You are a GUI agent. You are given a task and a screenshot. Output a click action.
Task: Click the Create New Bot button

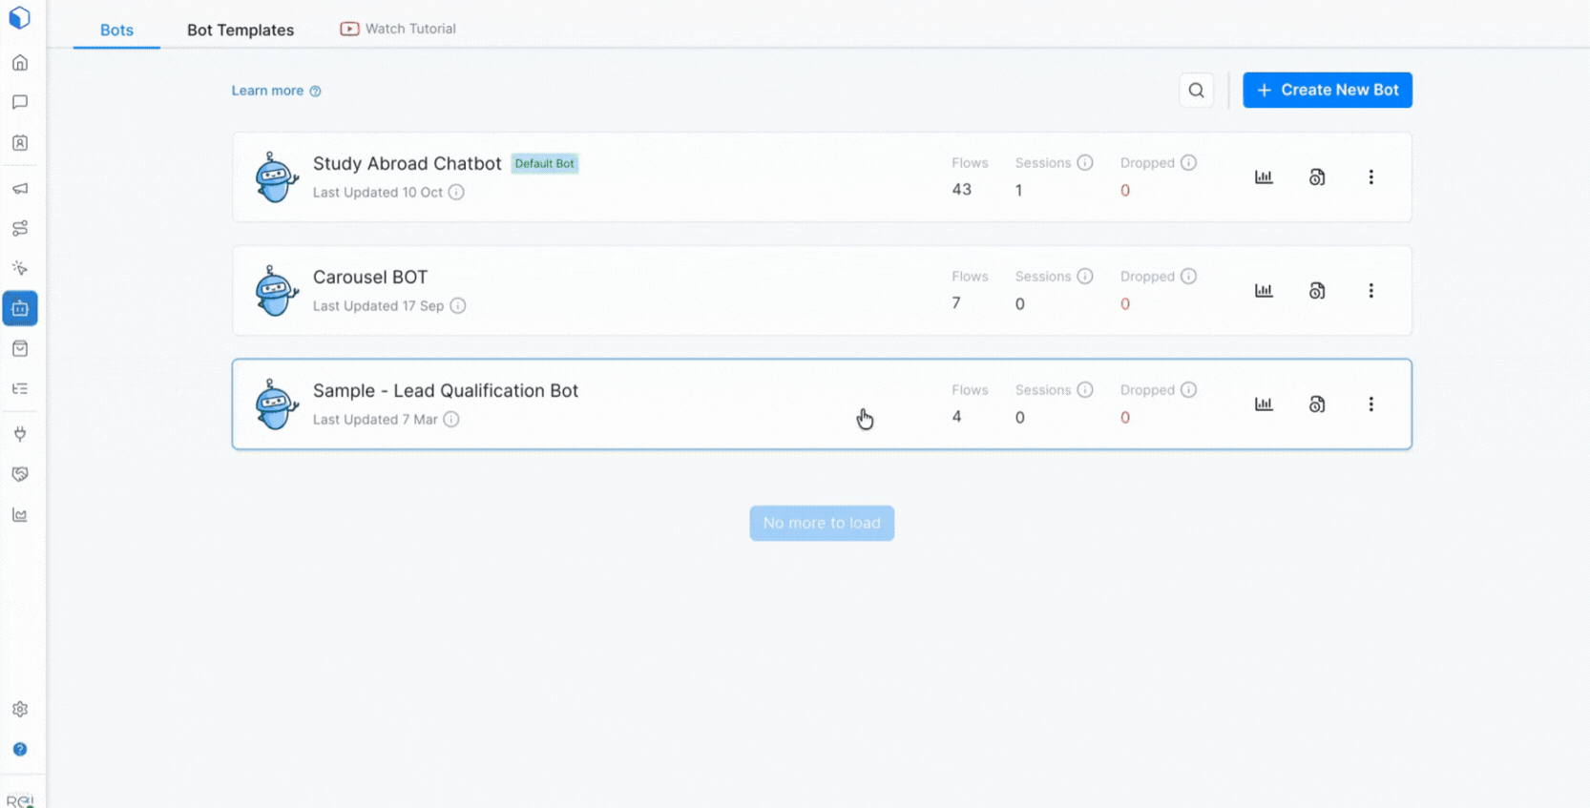[1328, 90]
